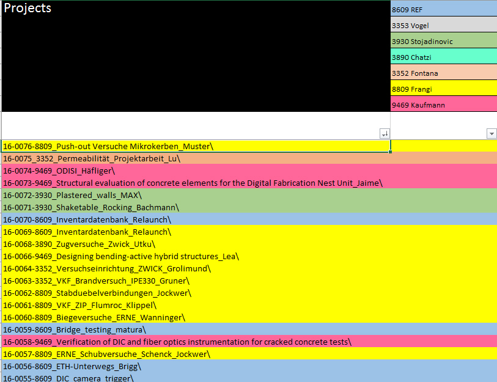This screenshot has height=382, width=497.
Task: Select the 8809 Frangi legend cell
Action: (x=444, y=88)
